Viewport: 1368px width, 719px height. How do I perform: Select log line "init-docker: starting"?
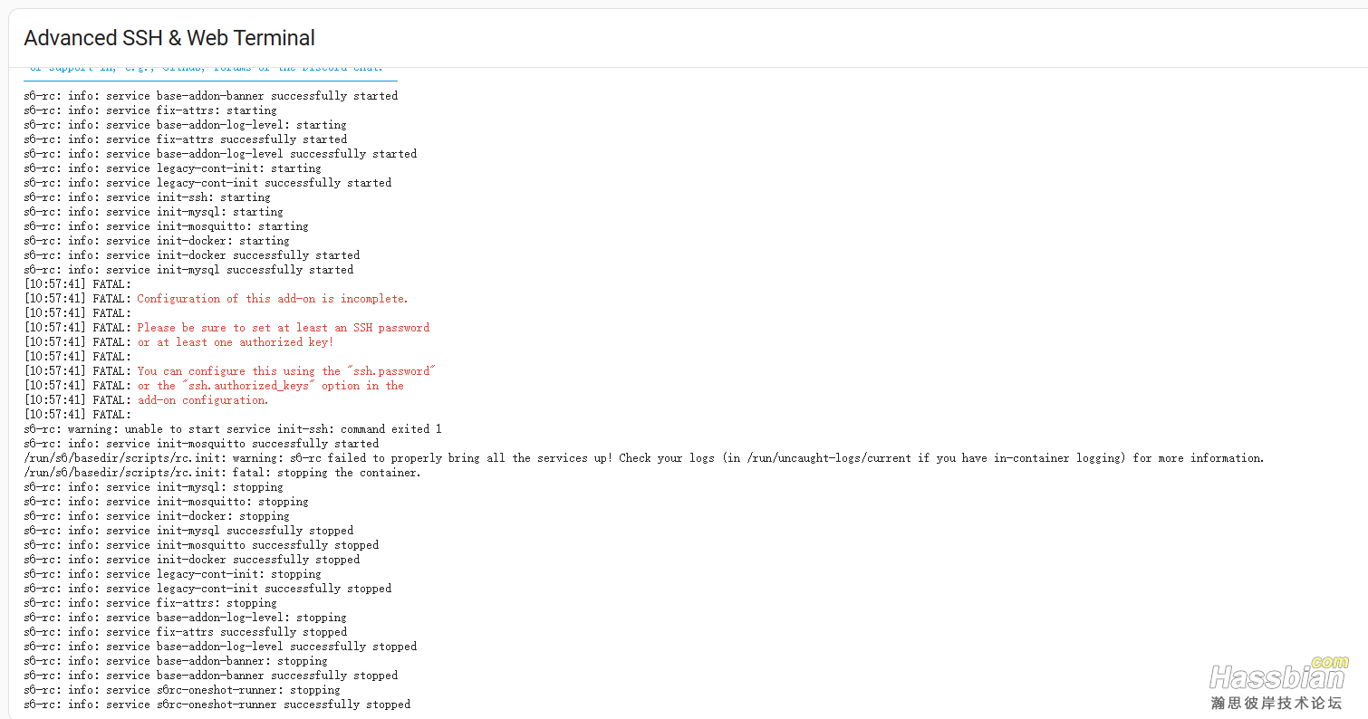[158, 241]
